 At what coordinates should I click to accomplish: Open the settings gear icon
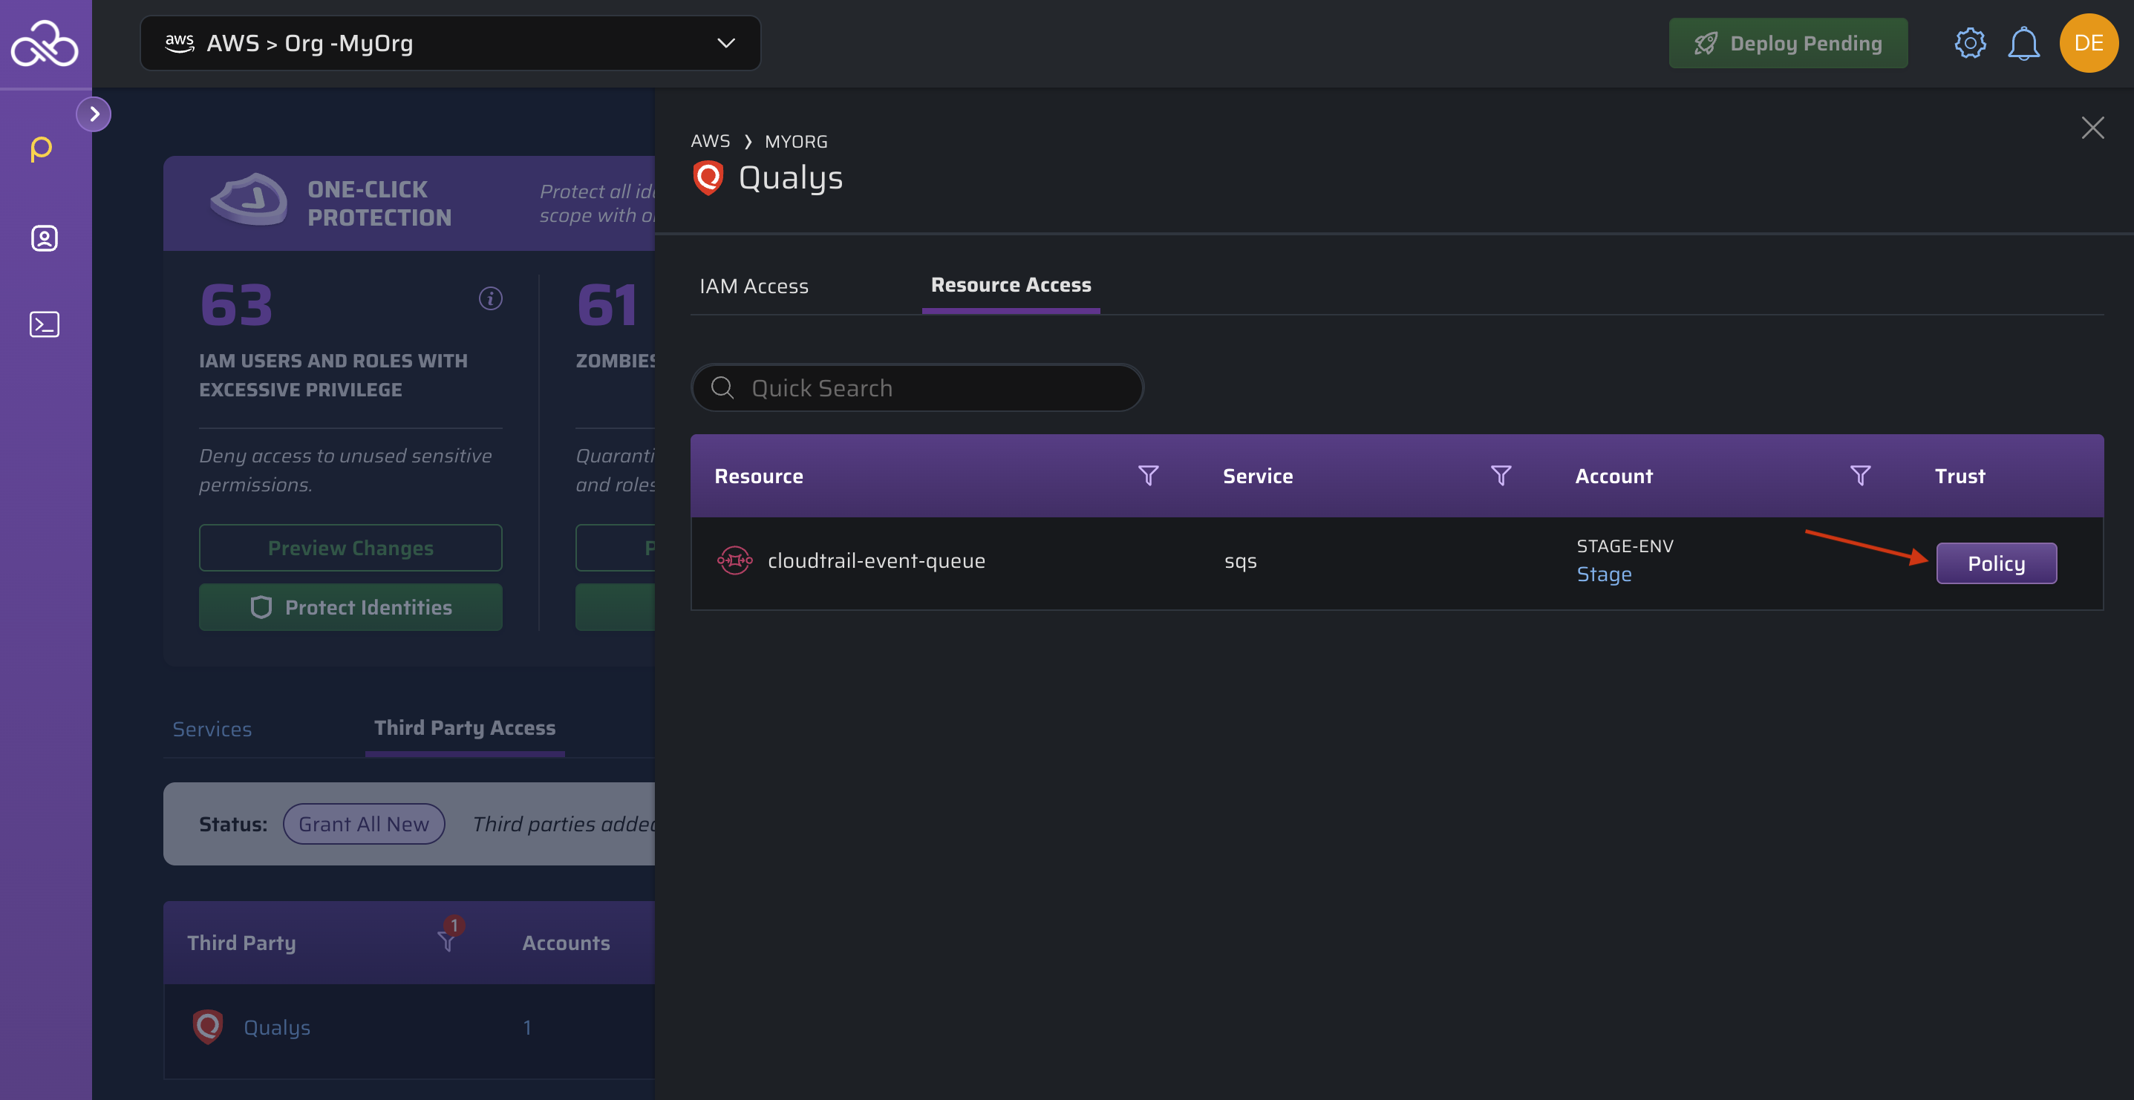pyautogui.click(x=1970, y=43)
